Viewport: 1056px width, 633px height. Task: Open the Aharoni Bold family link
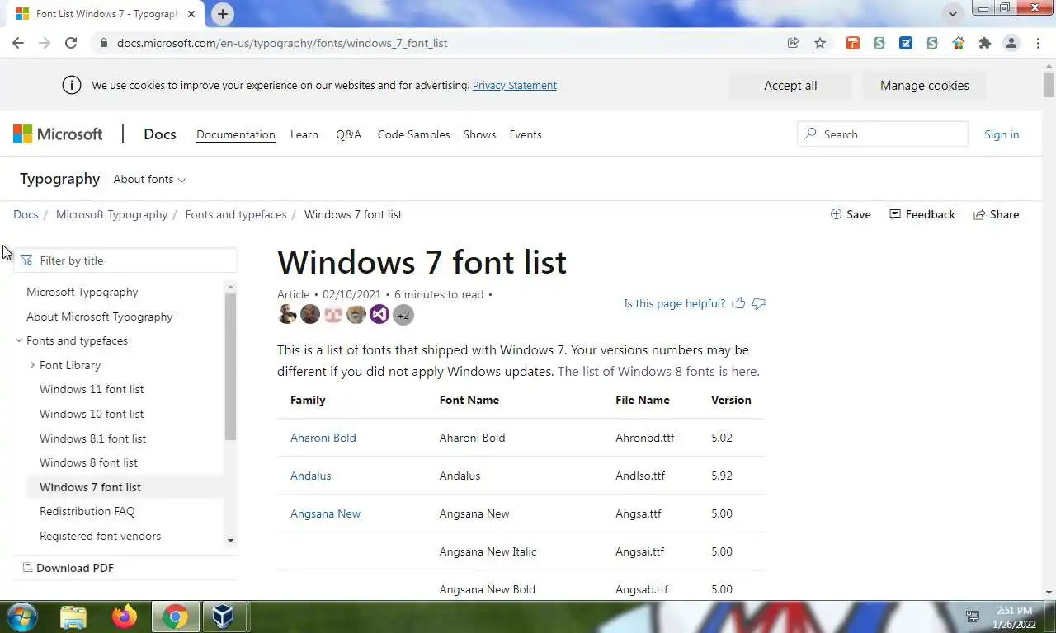pos(323,438)
